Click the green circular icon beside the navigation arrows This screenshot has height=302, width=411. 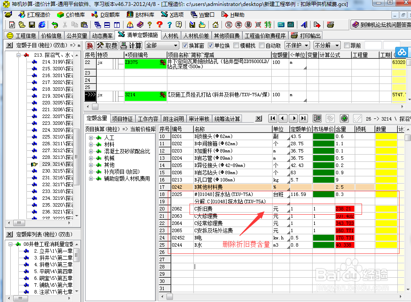tap(344, 119)
